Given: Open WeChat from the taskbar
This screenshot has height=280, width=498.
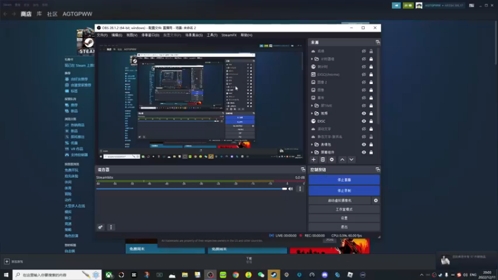Looking at the screenshot, I should tap(261, 275).
